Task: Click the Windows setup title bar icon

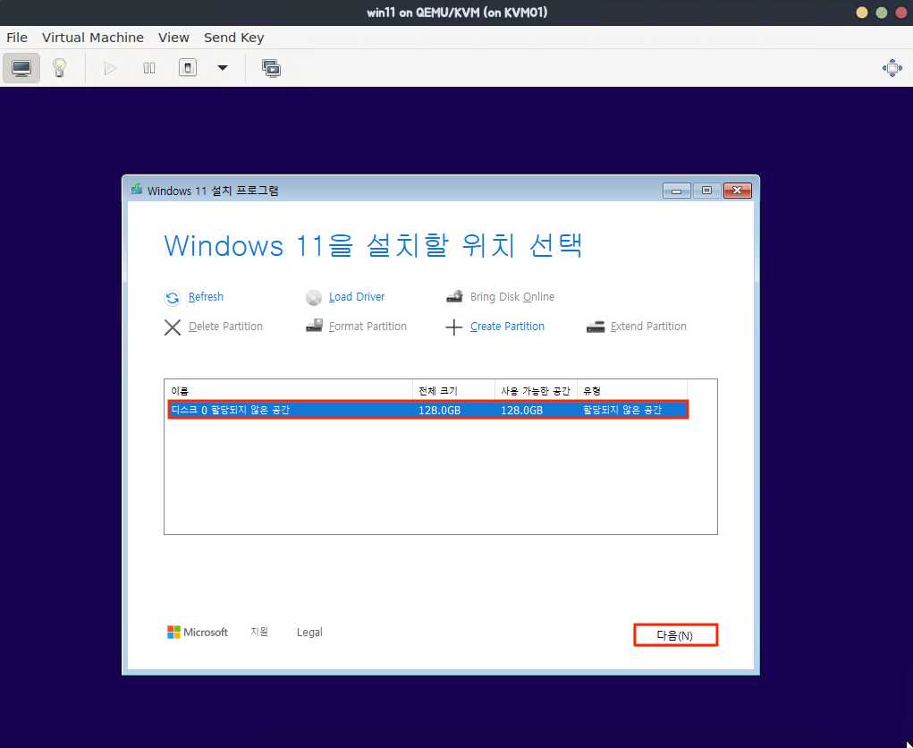Action: click(x=137, y=190)
